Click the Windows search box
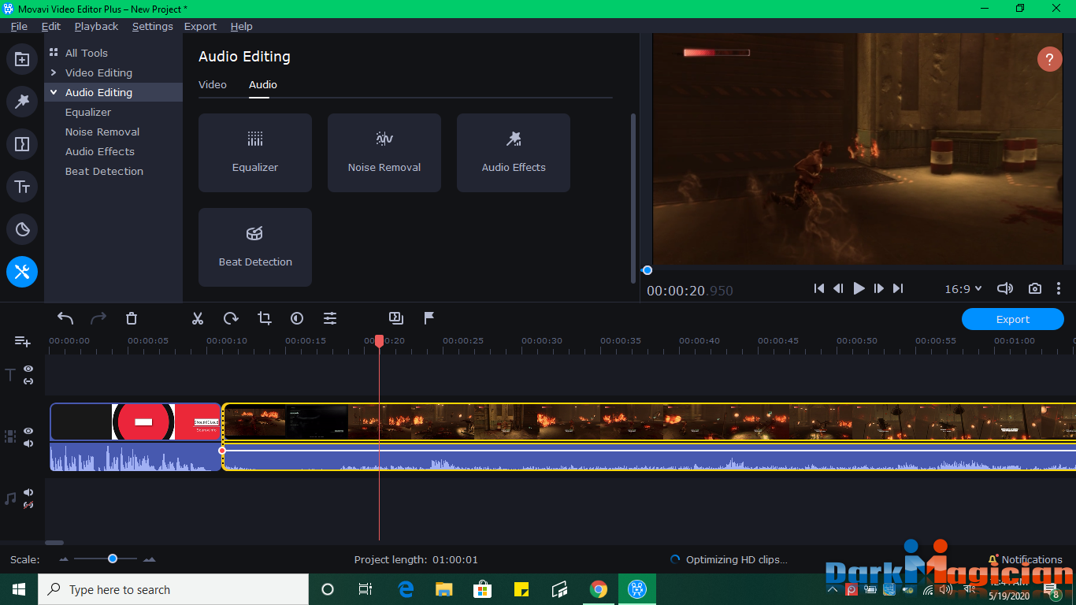 [x=173, y=589]
